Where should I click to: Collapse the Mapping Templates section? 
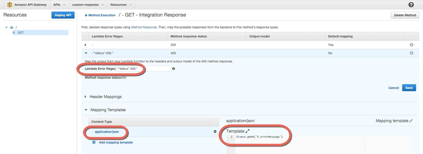(x=86, y=110)
